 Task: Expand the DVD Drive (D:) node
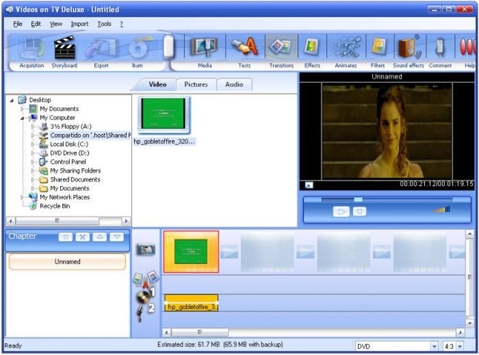(x=33, y=153)
